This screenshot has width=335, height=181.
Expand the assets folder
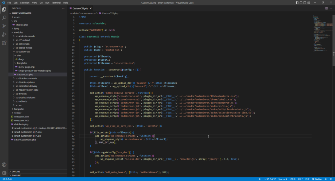17,17
